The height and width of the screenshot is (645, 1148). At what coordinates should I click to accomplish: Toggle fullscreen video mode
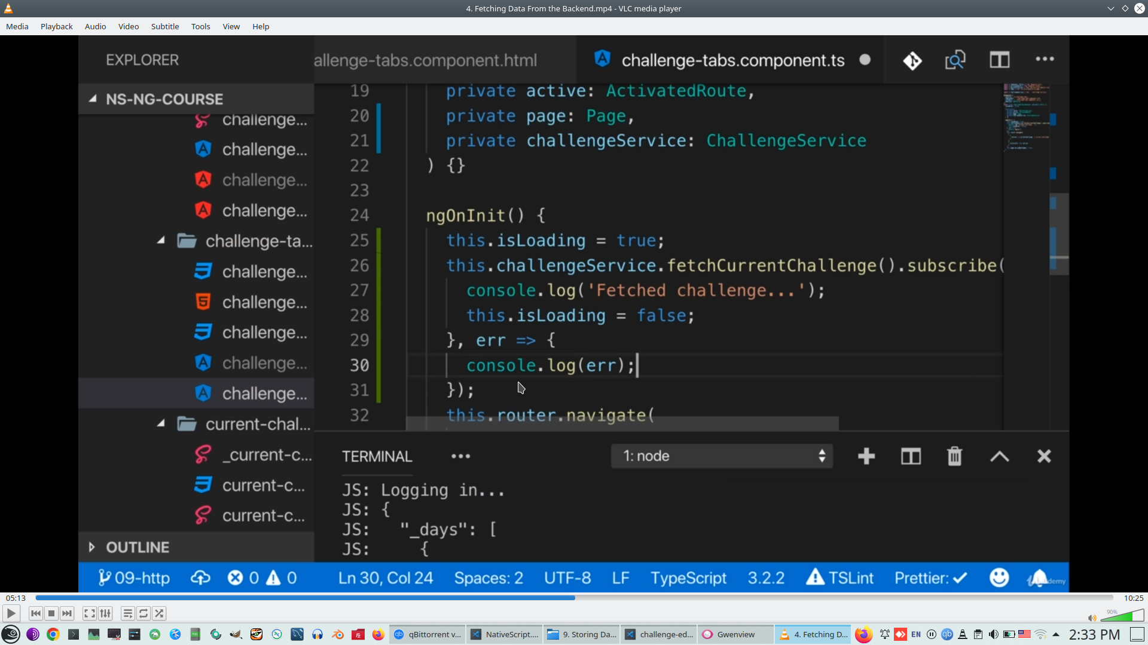89,613
